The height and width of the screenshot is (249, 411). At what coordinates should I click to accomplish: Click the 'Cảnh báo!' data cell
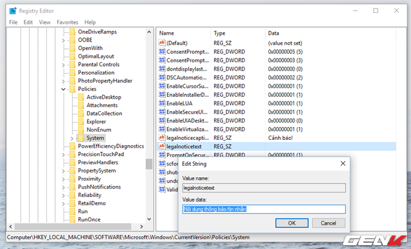pyautogui.click(x=280, y=138)
